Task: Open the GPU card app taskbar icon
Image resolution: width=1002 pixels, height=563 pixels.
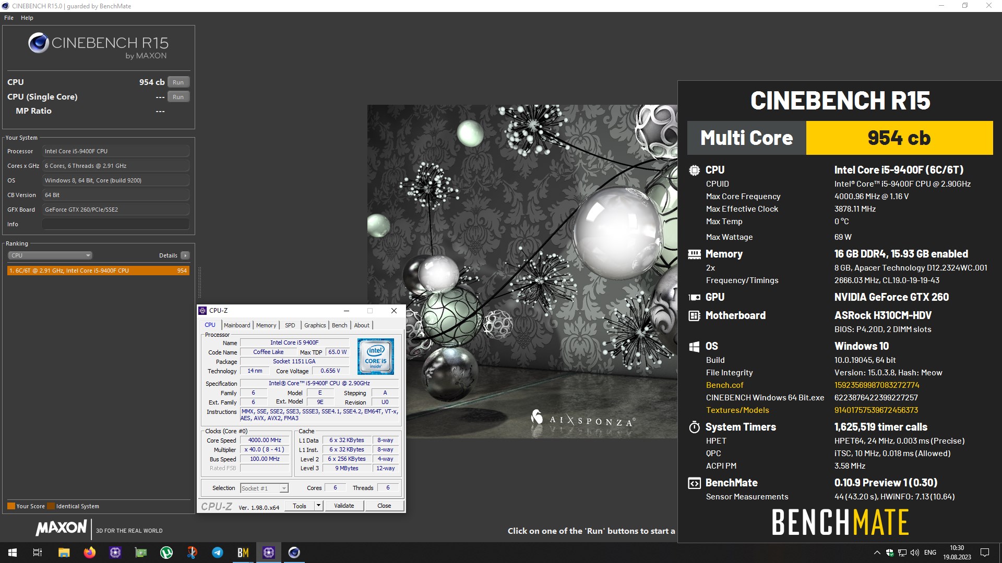Action: 141,553
